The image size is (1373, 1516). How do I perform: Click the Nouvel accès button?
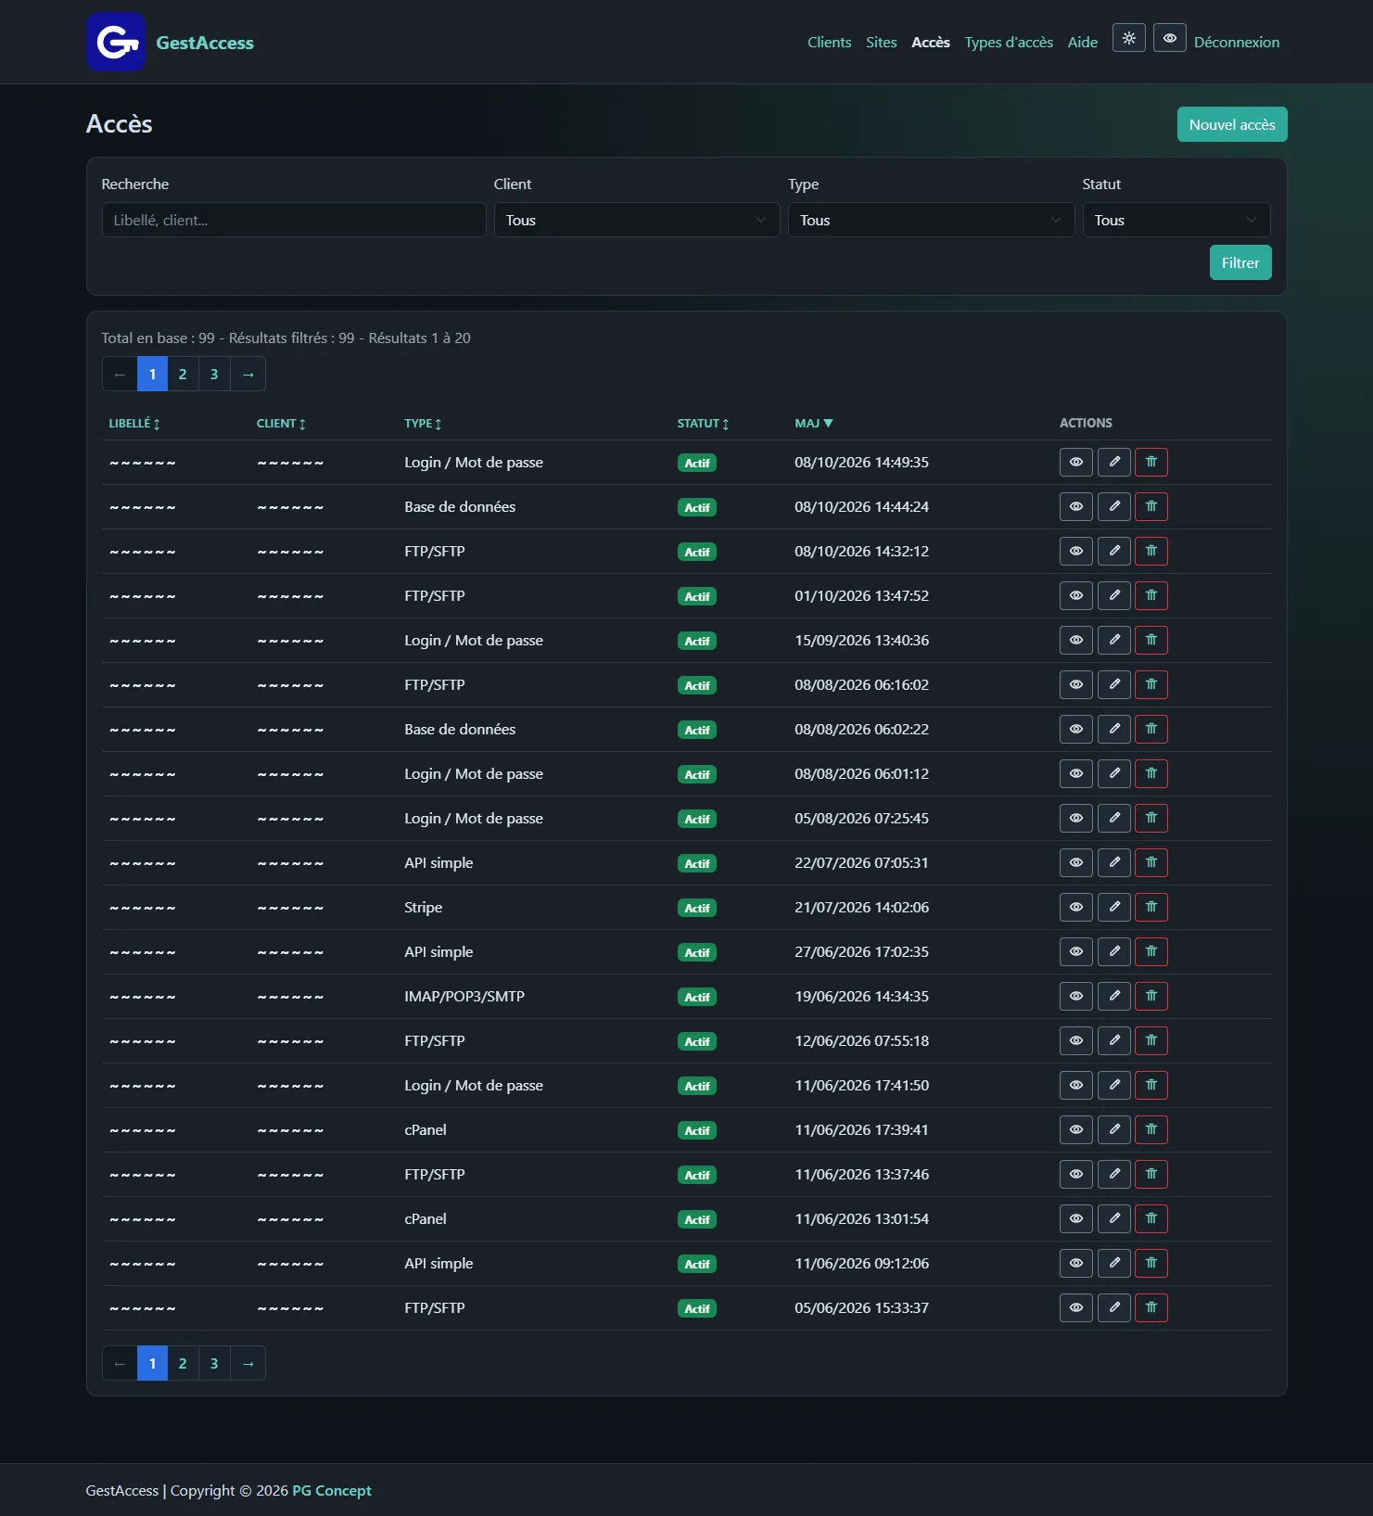[x=1231, y=124]
